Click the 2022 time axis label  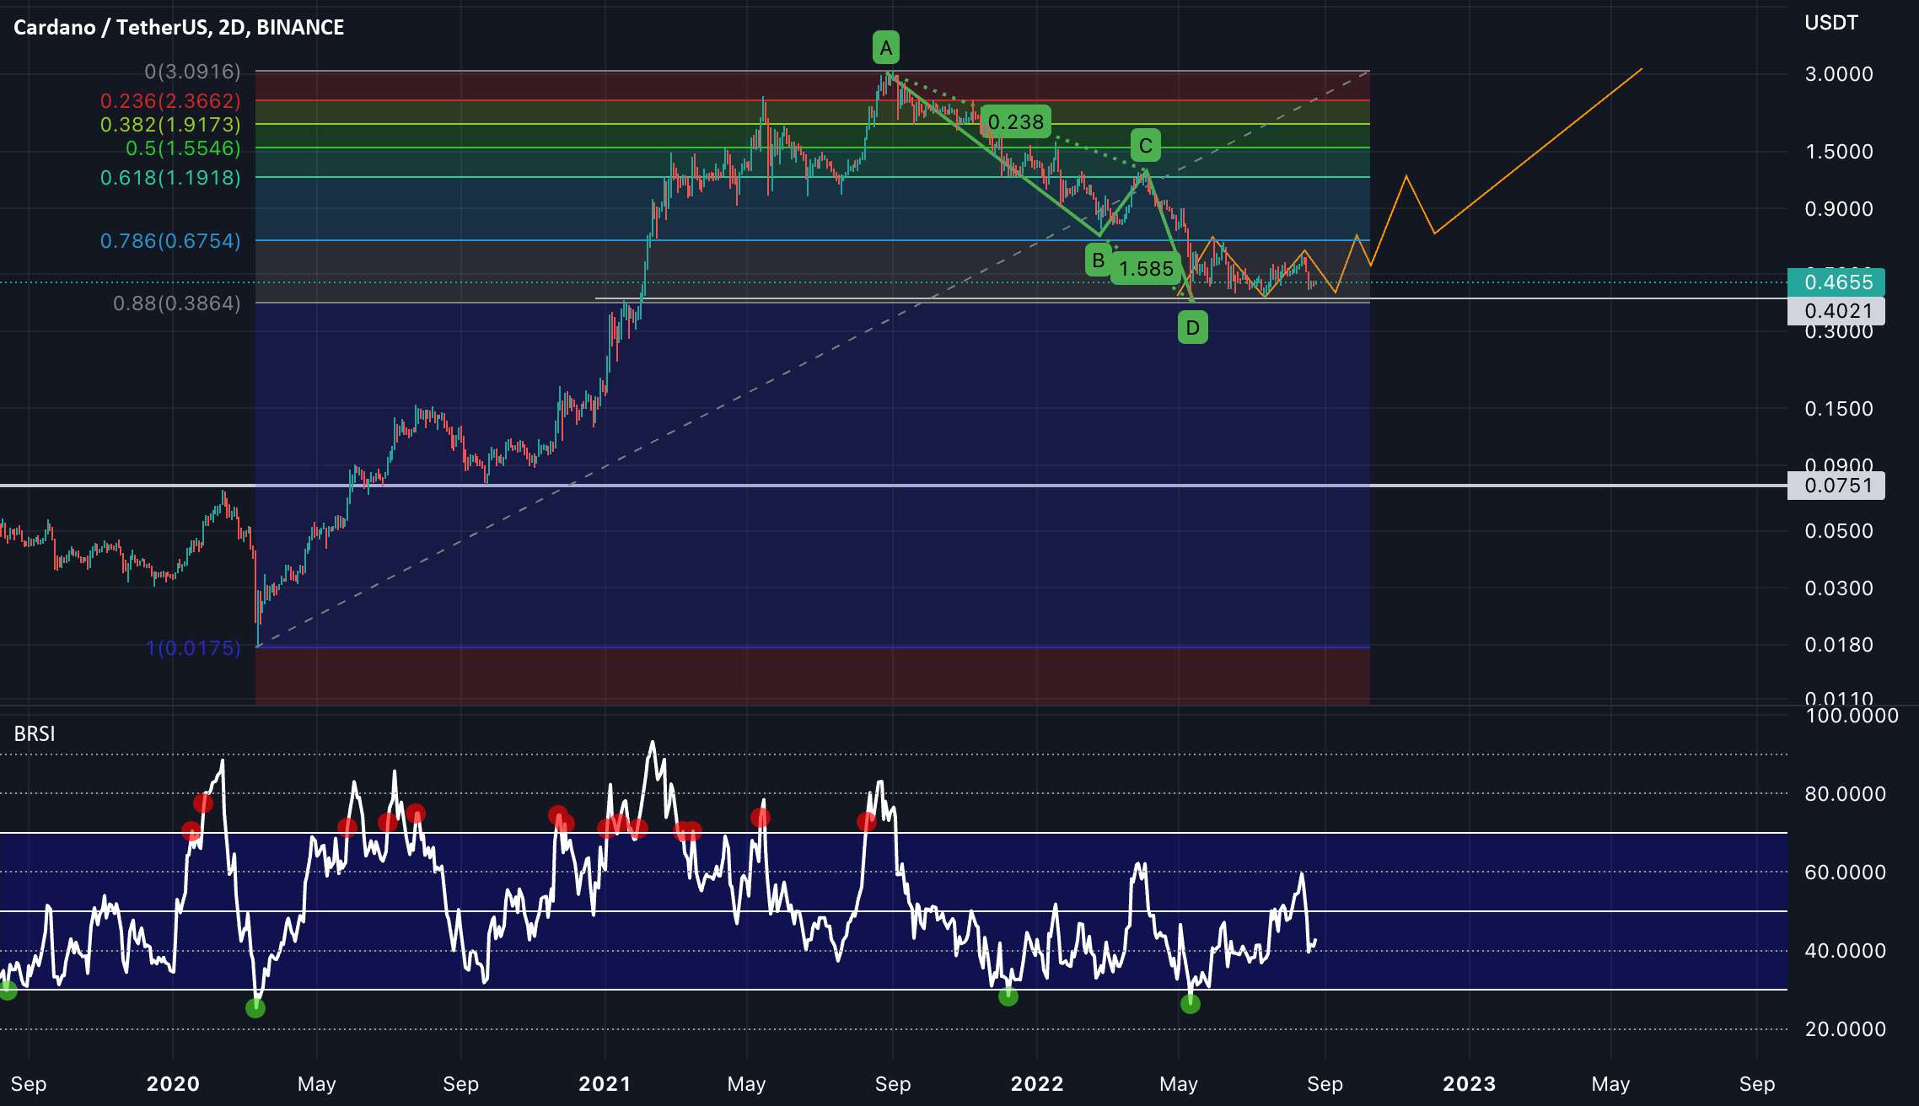tap(1037, 1083)
